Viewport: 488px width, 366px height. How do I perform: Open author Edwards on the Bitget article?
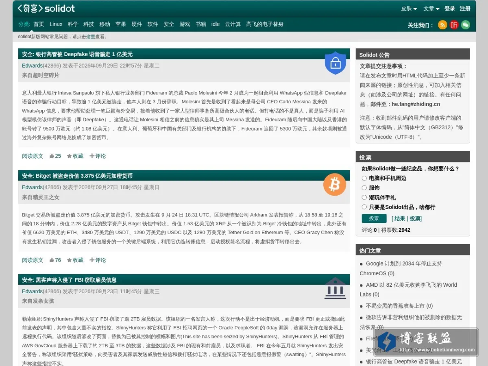pyautogui.click(x=32, y=187)
